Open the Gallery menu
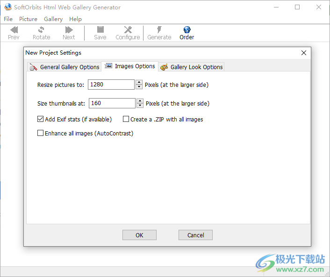This screenshot has height=277, width=330. [53, 19]
